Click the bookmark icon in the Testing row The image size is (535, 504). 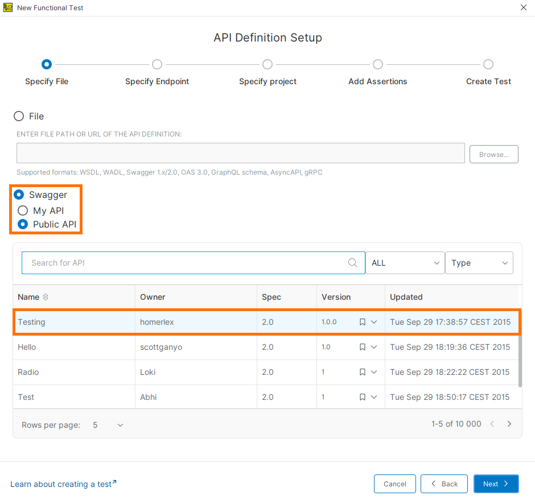[363, 322]
